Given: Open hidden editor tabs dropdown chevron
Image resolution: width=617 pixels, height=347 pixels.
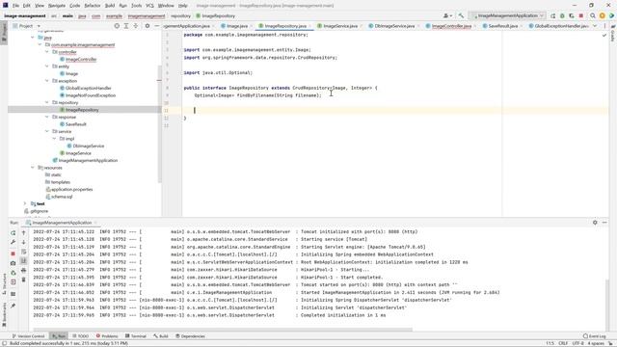Looking at the screenshot, I should (595, 26).
